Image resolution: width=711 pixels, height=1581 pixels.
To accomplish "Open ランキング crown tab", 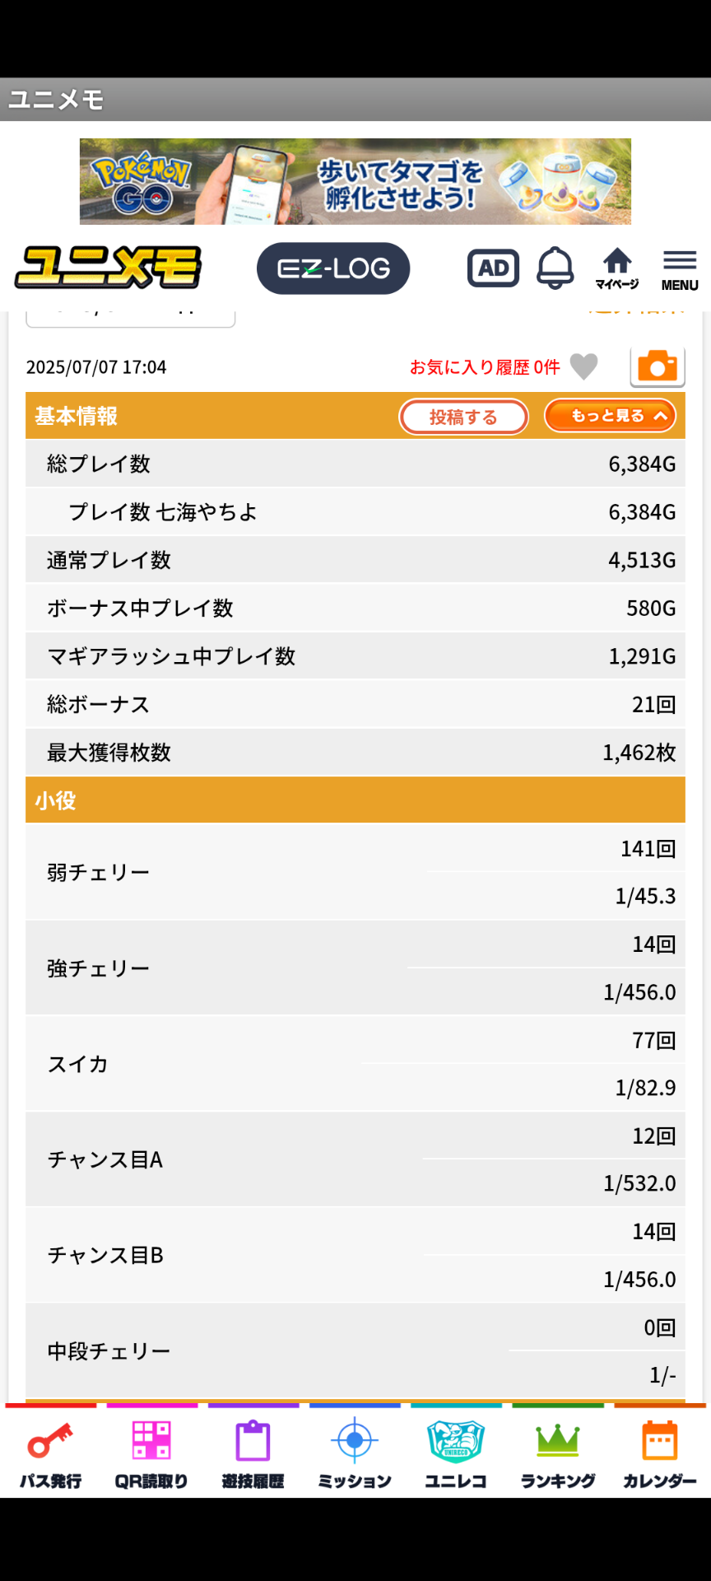I will point(558,1455).
